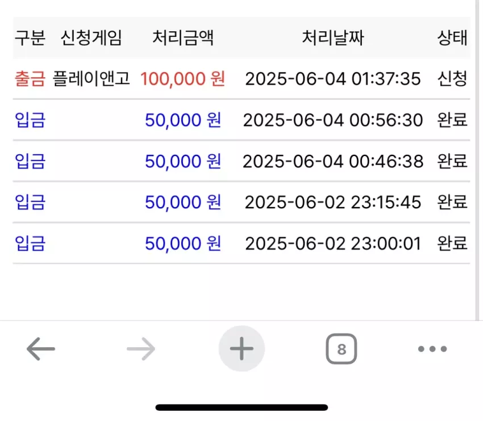Viewport: 483px width, 421px height.
Task: Select the 처리날짜 column header
Action: point(333,38)
